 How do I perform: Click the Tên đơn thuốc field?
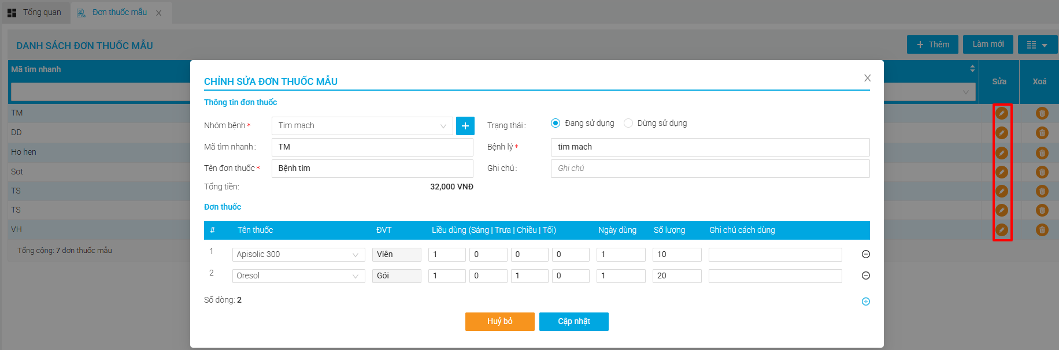pos(372,169)
